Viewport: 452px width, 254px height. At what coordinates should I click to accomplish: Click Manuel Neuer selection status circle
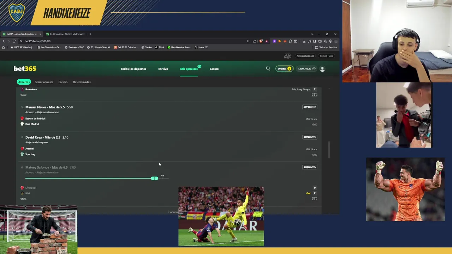(22, 107)
